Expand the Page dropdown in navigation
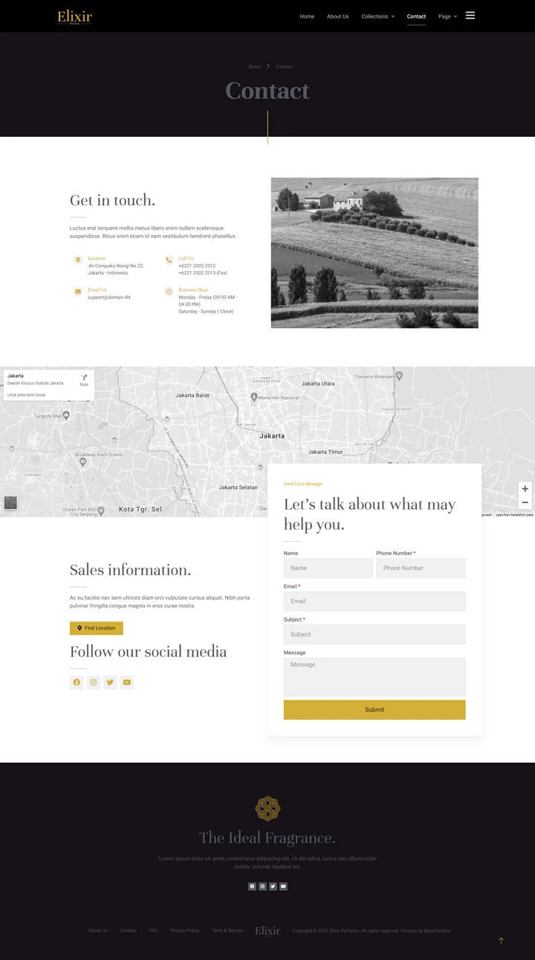This screenshot has height=960, width=535. (447, 16)
